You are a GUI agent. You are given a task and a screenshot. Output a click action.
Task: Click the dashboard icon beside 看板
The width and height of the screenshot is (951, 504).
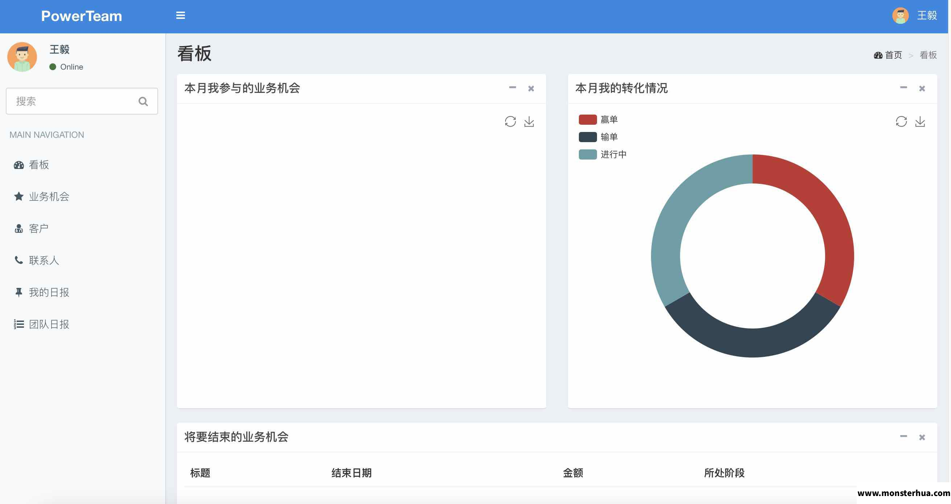19,165
